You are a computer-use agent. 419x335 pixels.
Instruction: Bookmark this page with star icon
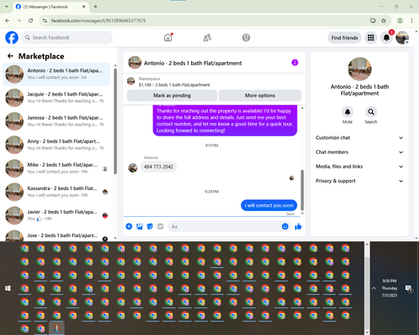coord(384,20)
